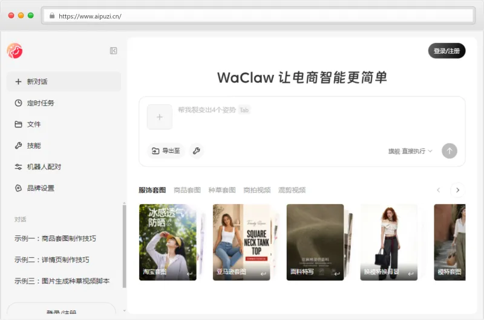
Task: Open conversation 示例二：详情页制作技巧
Action: pyautogui.click(x=52, y=260)
